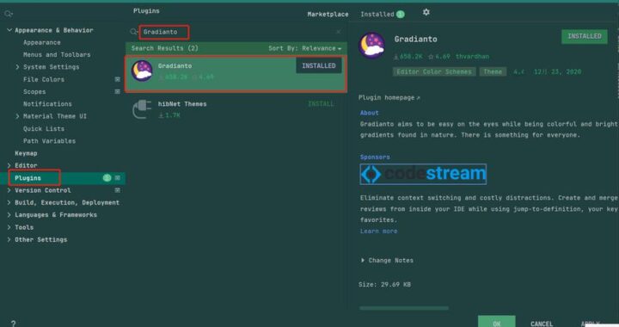Open the Sort By Relevance dropdown

click(304, 48)
